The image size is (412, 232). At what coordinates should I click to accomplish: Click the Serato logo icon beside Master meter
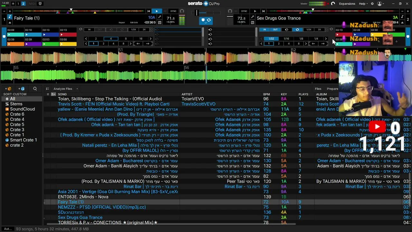pos(333,4)
